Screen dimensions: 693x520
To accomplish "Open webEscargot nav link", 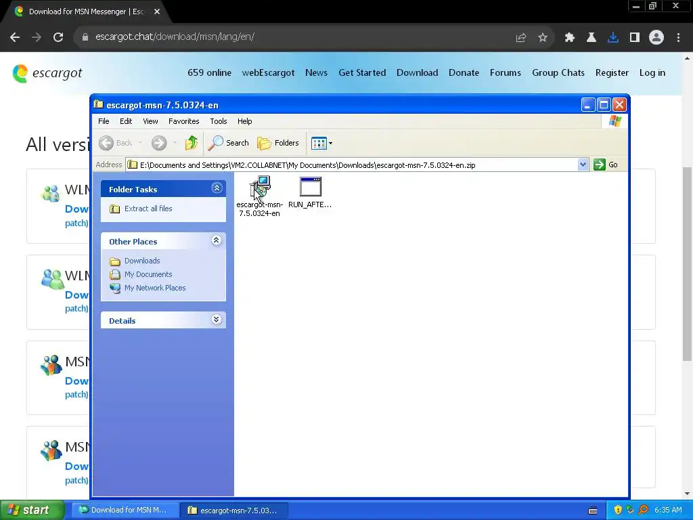I will 268,73.
